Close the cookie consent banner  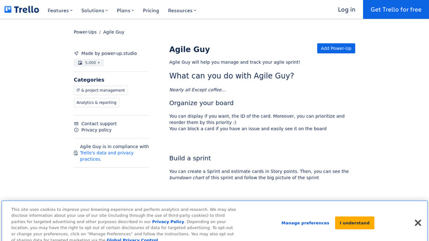417,223
